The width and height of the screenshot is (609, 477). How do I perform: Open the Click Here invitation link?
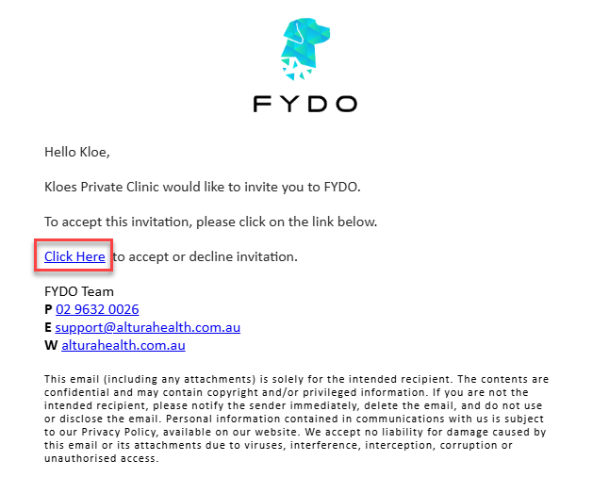tap(74, 256)
